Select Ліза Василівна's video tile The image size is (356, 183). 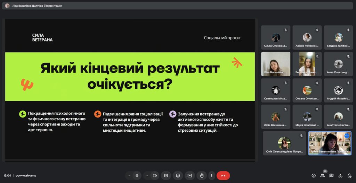[x=275, y=64]
